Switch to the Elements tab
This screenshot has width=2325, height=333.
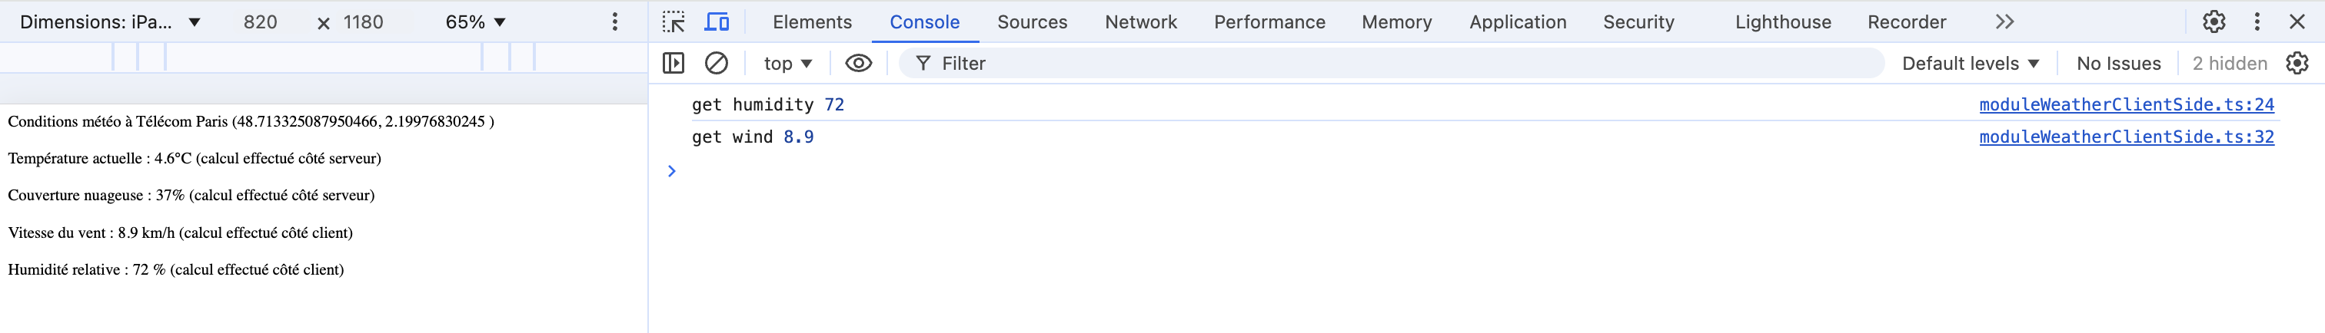813,21
